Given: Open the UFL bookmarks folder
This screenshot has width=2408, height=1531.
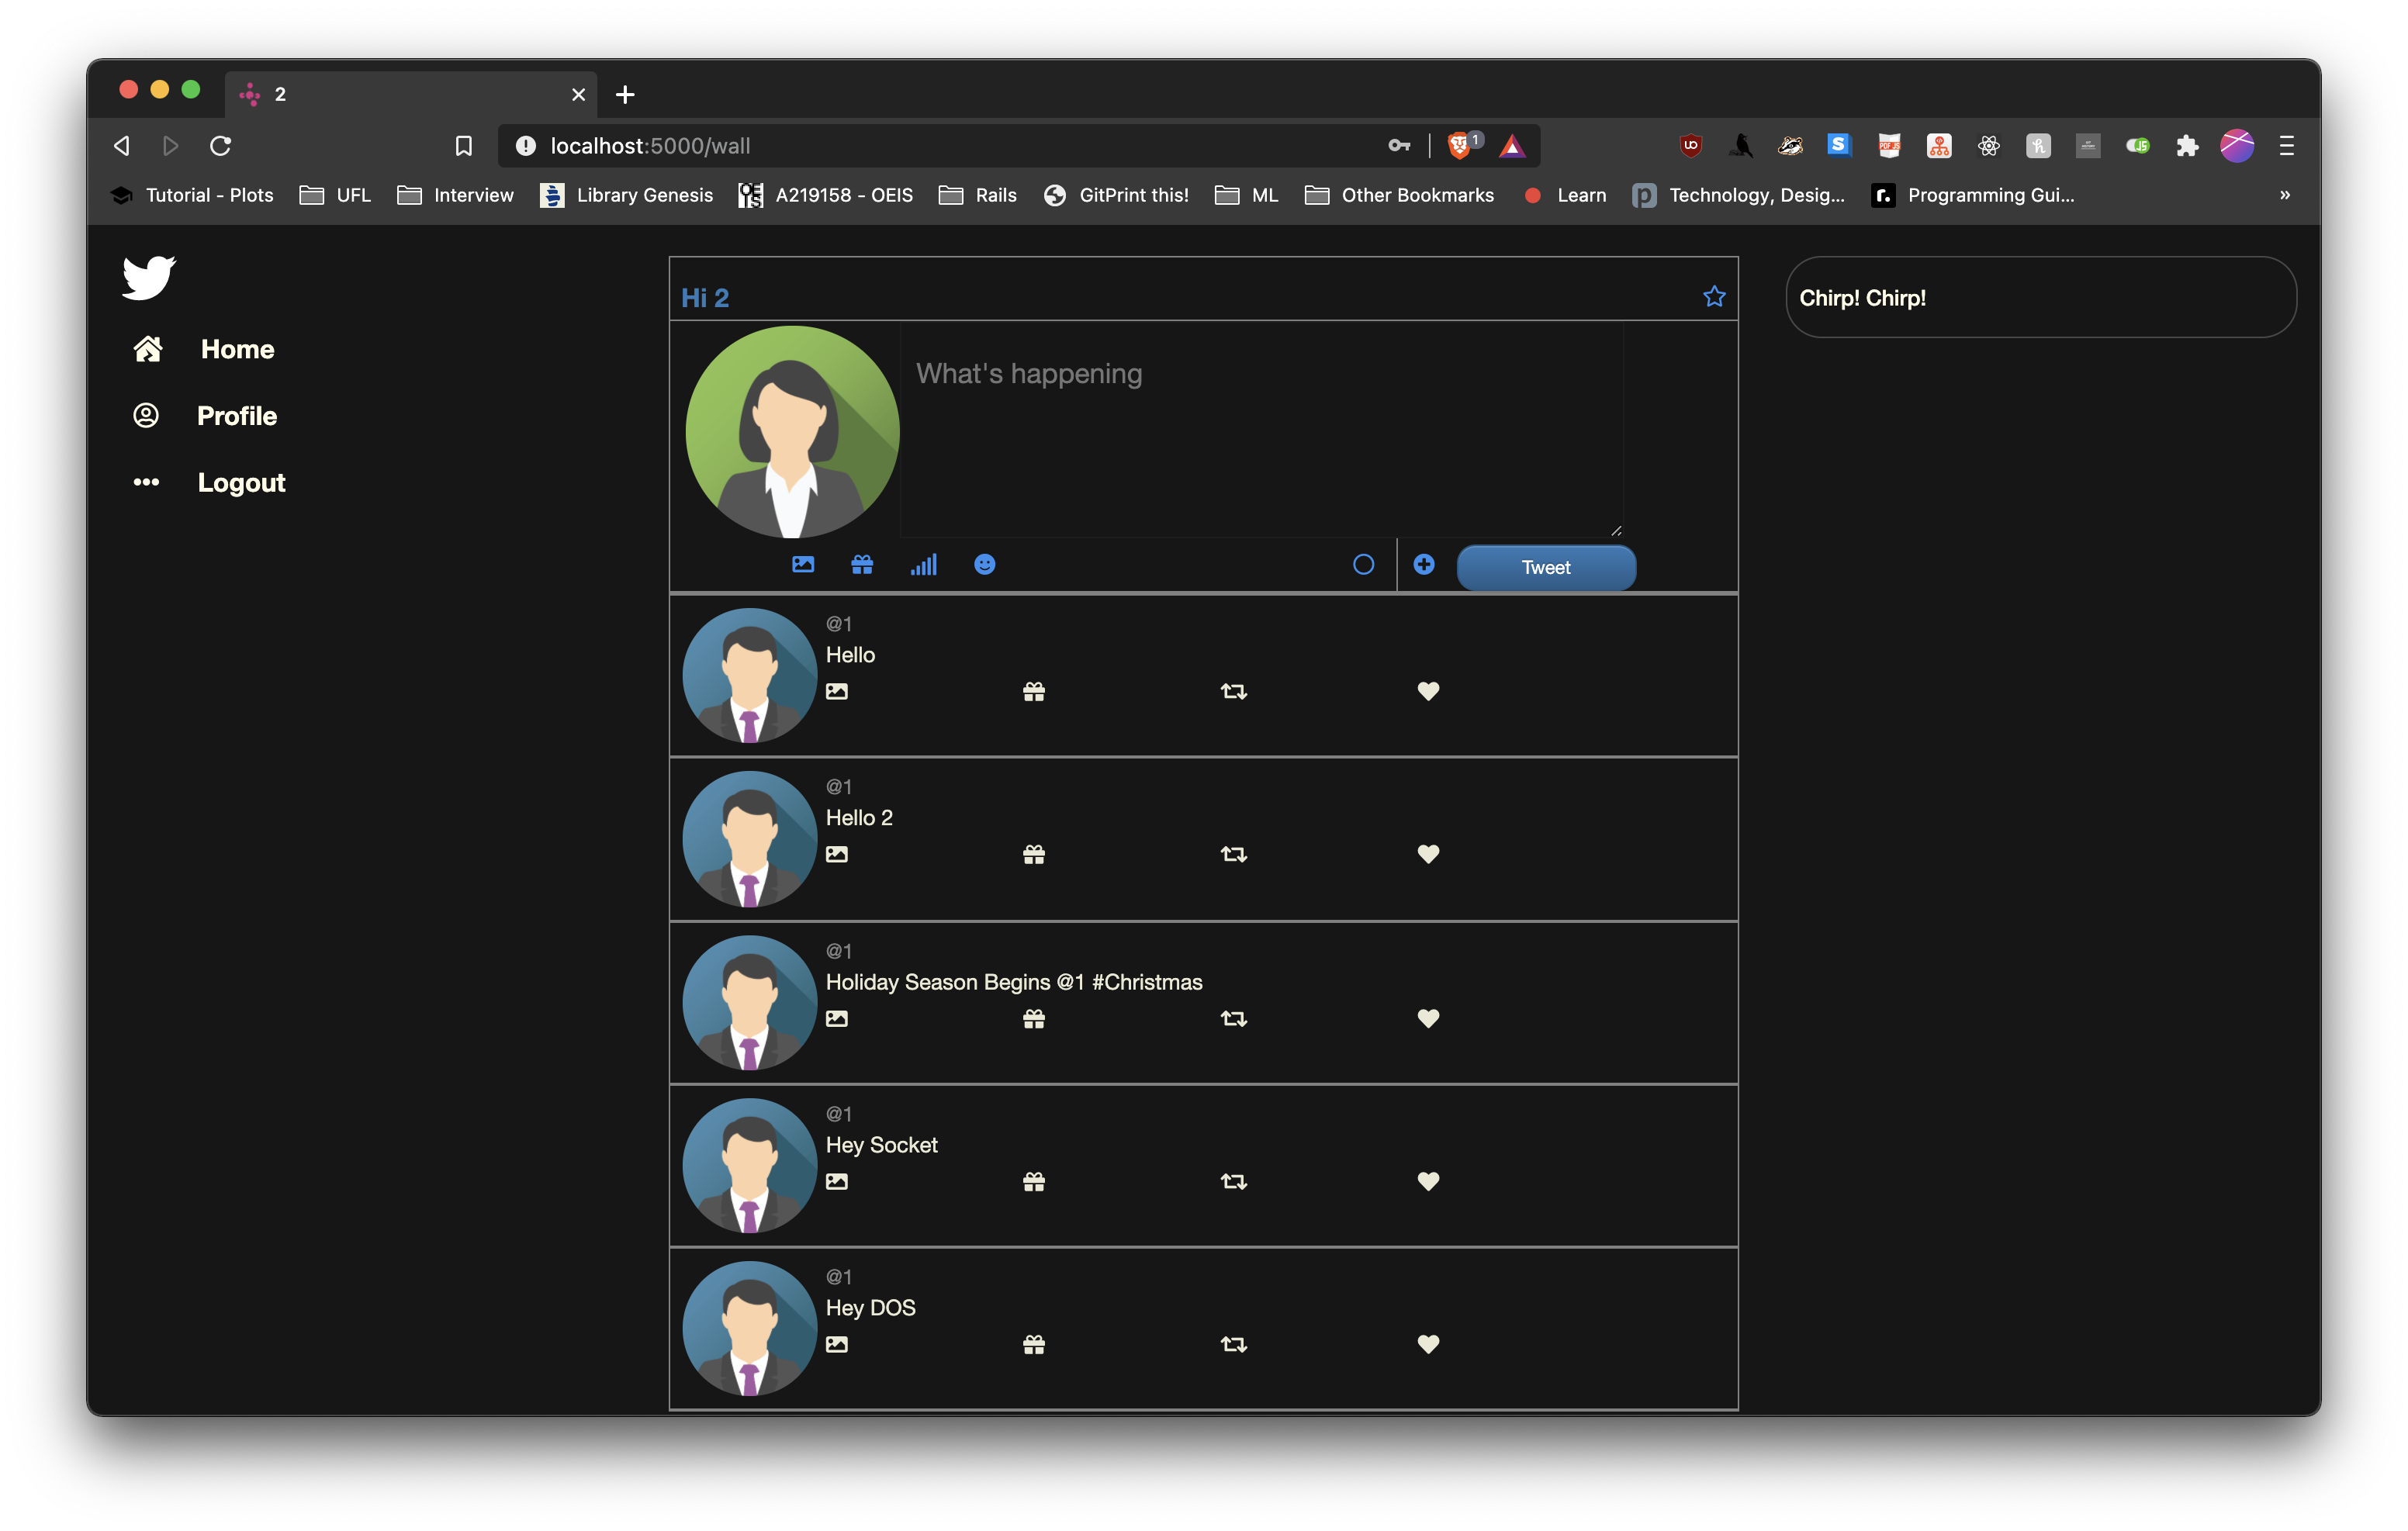Looking at the screenshot, I should [336, 195].
